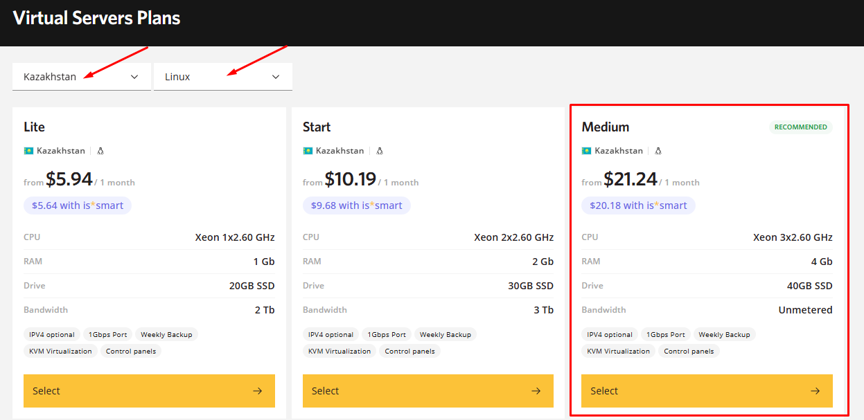864x420 pixels.
Task: Click arrow icon on Lite Select button
Action: [x=257, y=391]
